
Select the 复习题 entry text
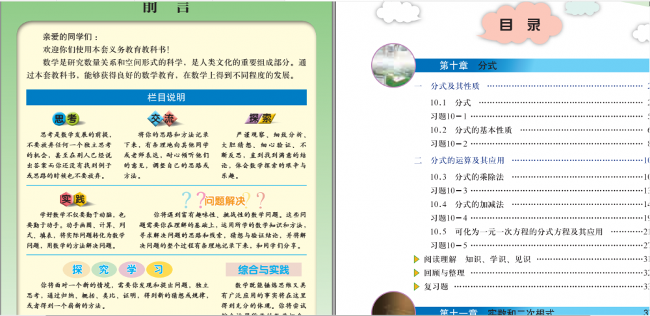(435, 287)
